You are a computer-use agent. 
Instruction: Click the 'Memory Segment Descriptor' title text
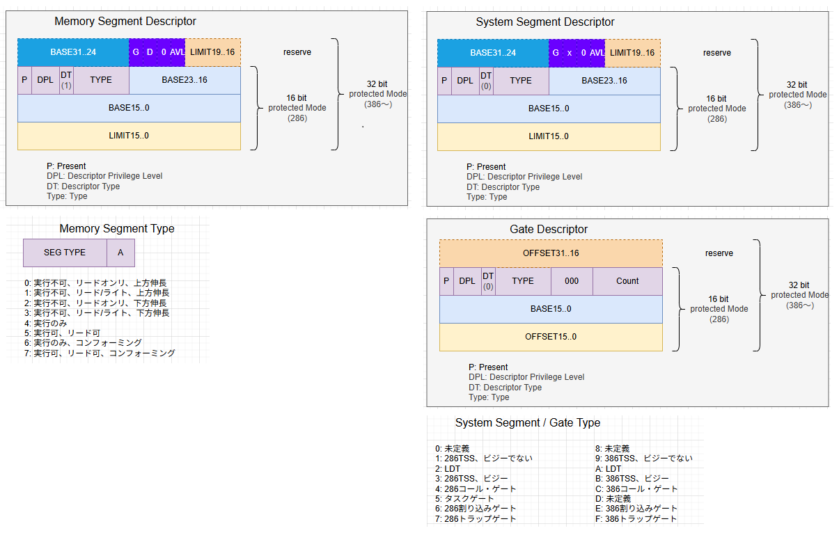pos(125,22)
